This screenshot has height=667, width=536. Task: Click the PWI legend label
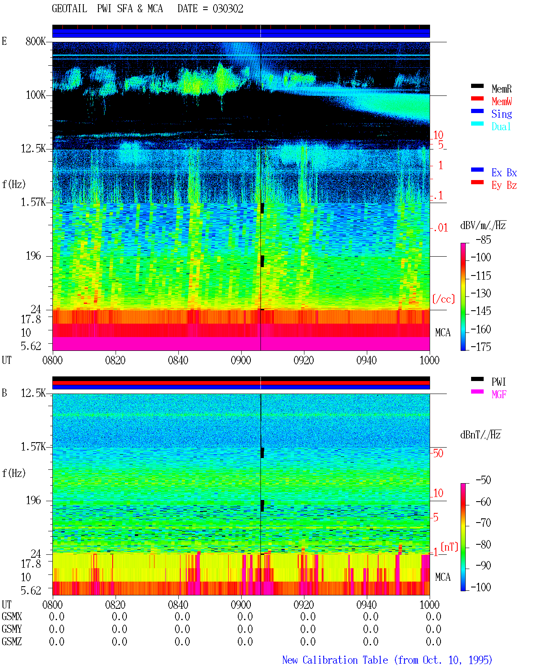click(499, 382)
